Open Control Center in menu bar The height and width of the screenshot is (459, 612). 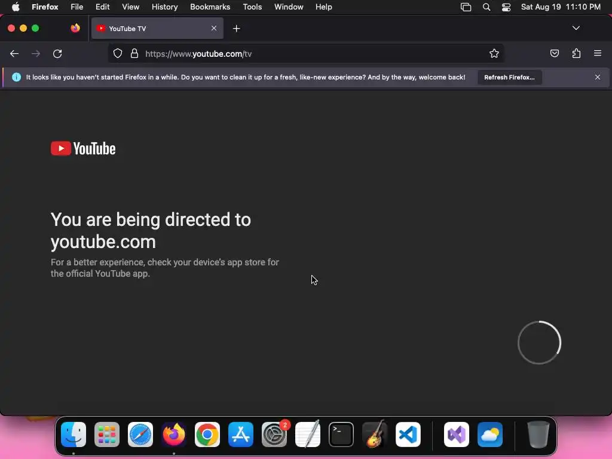506,7
